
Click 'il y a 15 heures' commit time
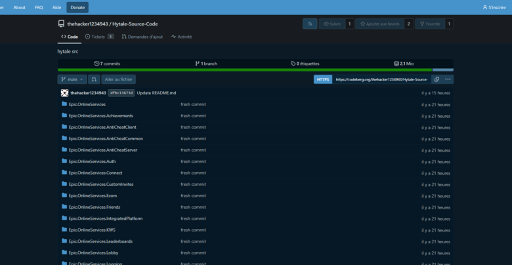(436, 93)
